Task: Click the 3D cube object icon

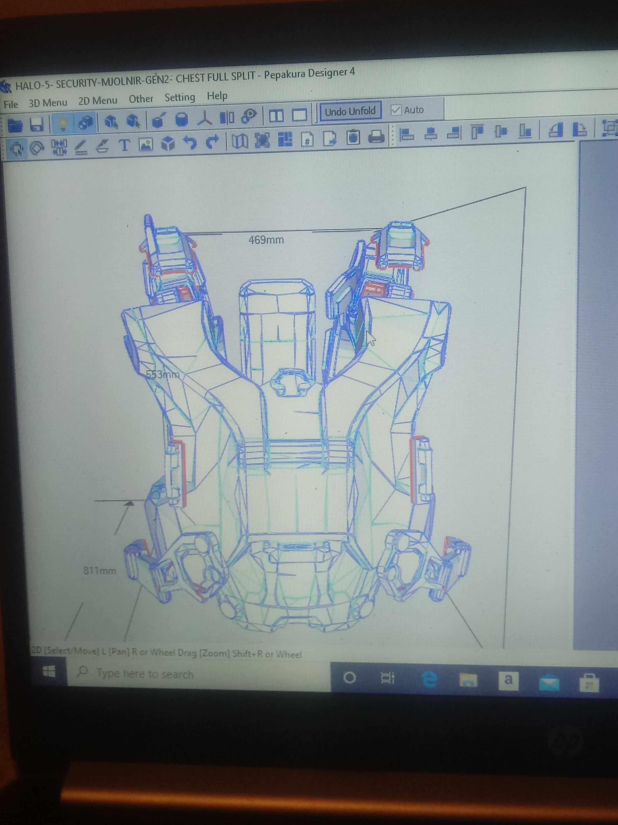Action: click(168, 144)
